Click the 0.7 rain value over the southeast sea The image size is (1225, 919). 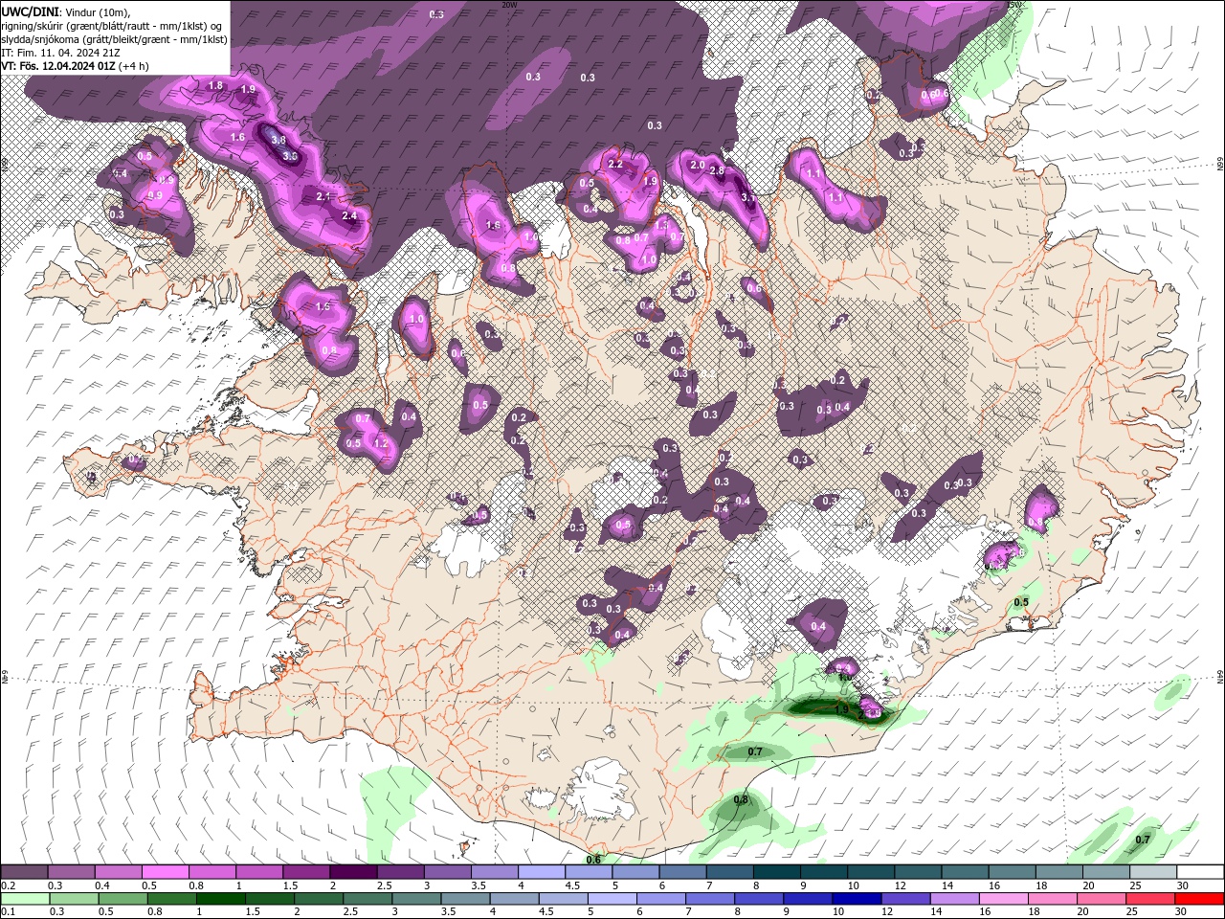click(x=1143, y=840)
